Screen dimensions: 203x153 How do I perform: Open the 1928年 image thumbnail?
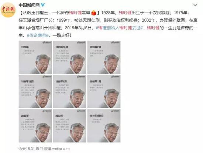[35, 57]
